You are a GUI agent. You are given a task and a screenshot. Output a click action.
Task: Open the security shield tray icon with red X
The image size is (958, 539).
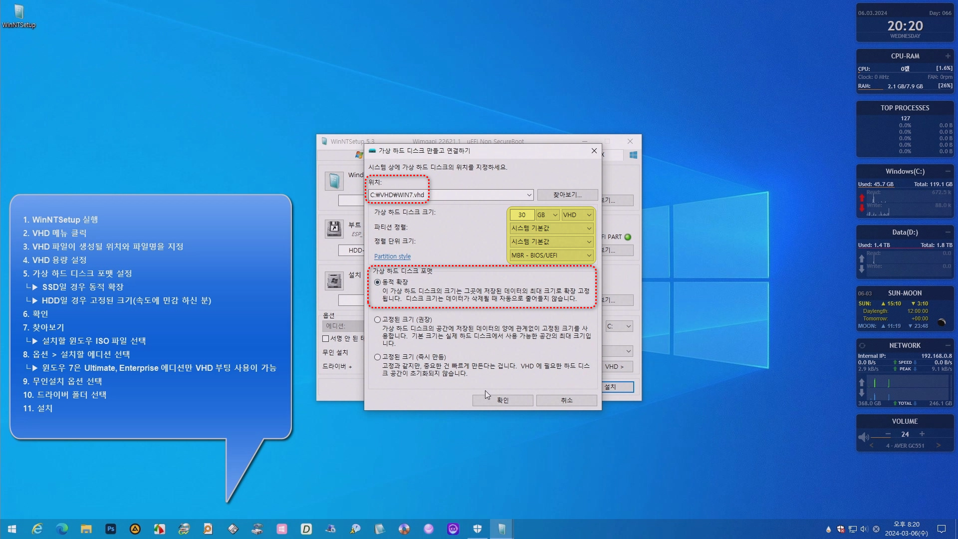pyautogui.click(x=841, y=529)
